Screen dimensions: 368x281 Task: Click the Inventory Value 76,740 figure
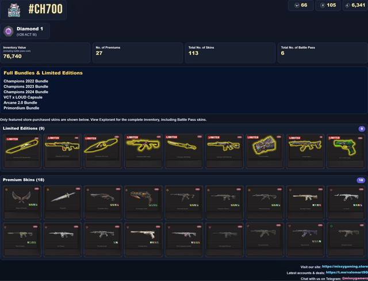(x=12, y=56)
